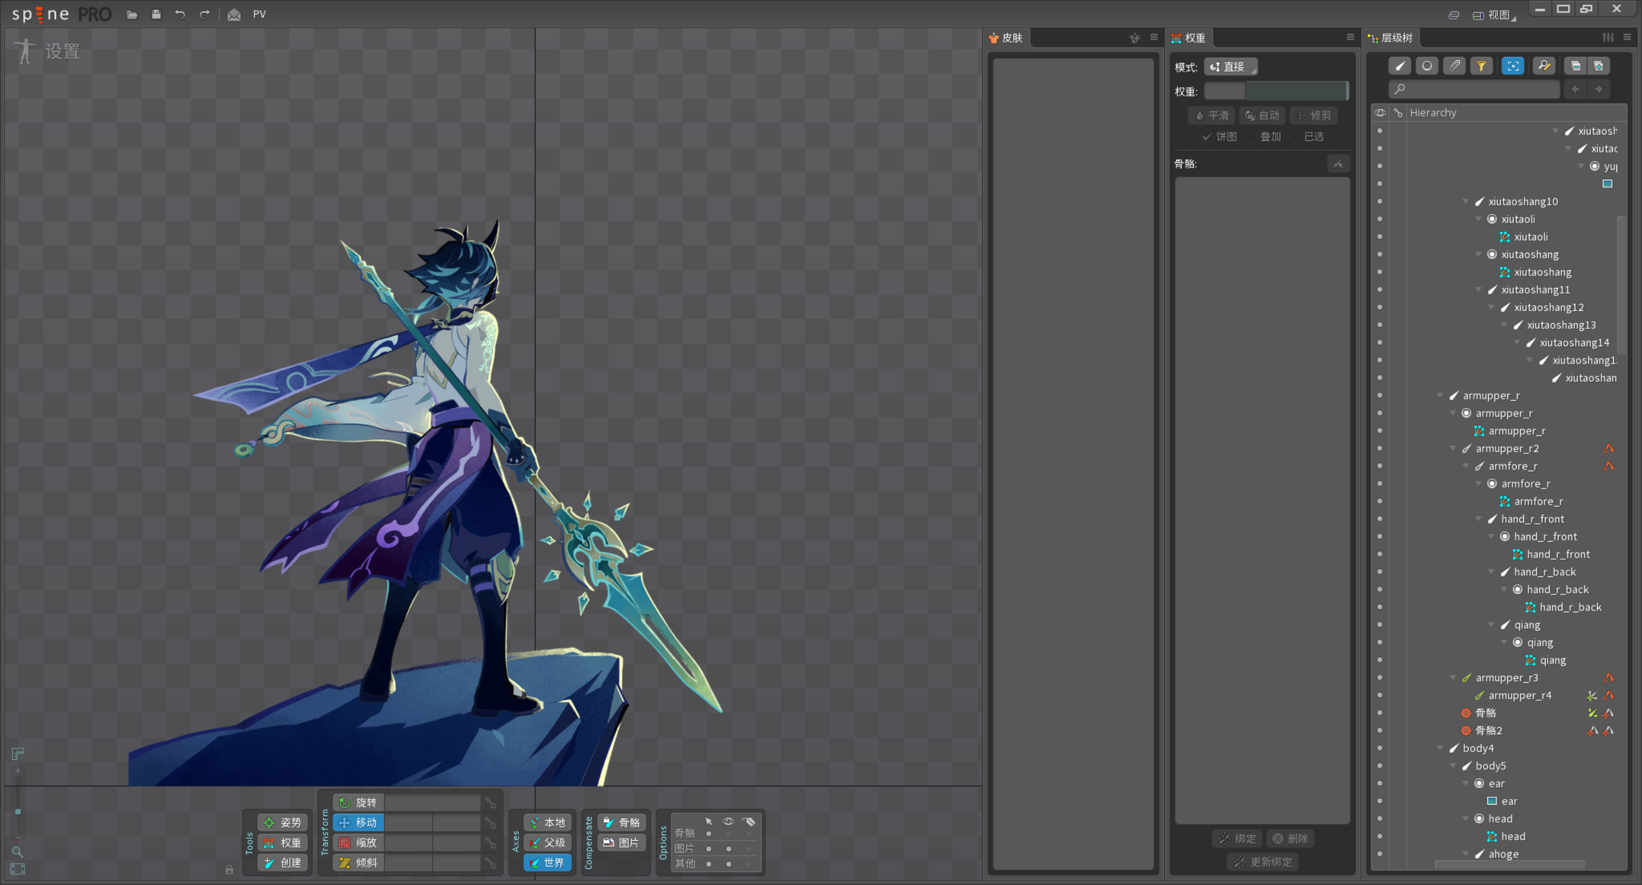Collapse xiutaoshang10 tree node
Viewport: 1642px width, 885px height.
(1466, 201)
